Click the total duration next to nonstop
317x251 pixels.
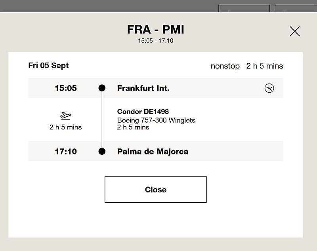tap(265, 66)
